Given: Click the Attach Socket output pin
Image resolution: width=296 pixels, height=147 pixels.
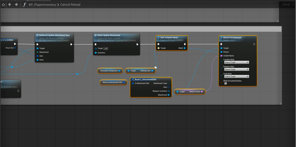Looking at the screenshot, I should [x=202, y=92].
